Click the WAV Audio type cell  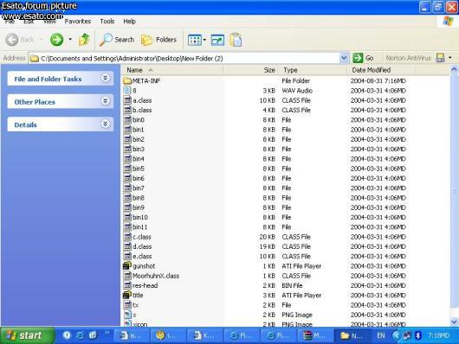[x=297, y=91]
